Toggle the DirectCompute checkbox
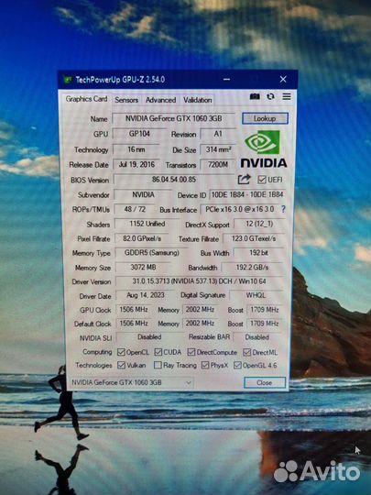The image size is (371, 495). [191, 352]
